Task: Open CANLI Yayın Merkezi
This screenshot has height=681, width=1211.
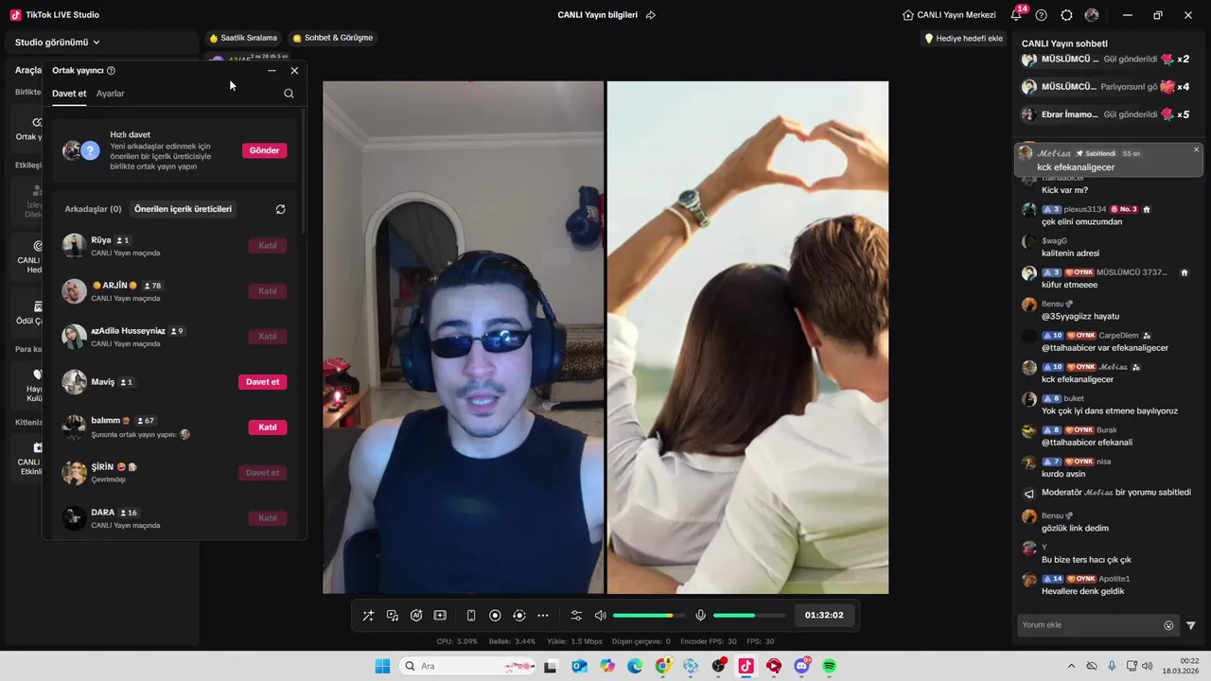Action: tap(949, 15)
